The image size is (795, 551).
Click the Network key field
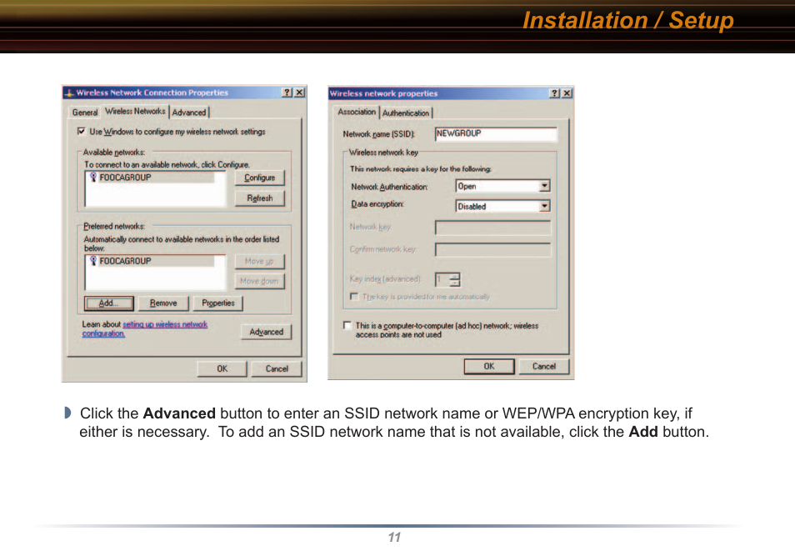tap(492, 228)
